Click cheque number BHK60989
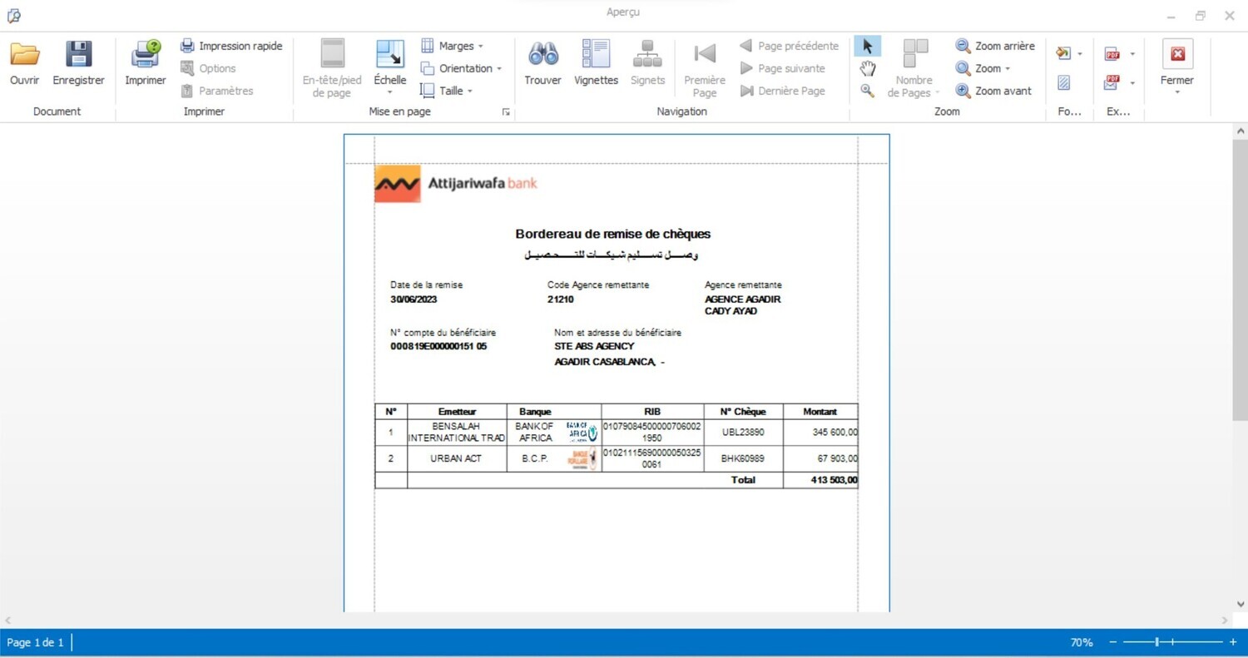This screenshot has width=1248, height=658. point(743,458)
